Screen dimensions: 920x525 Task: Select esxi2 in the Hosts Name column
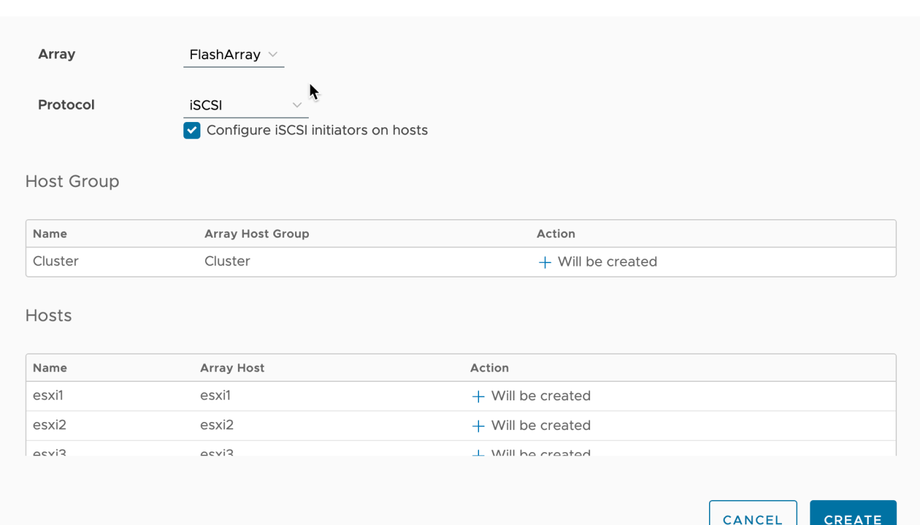click(x=49, y=425)
